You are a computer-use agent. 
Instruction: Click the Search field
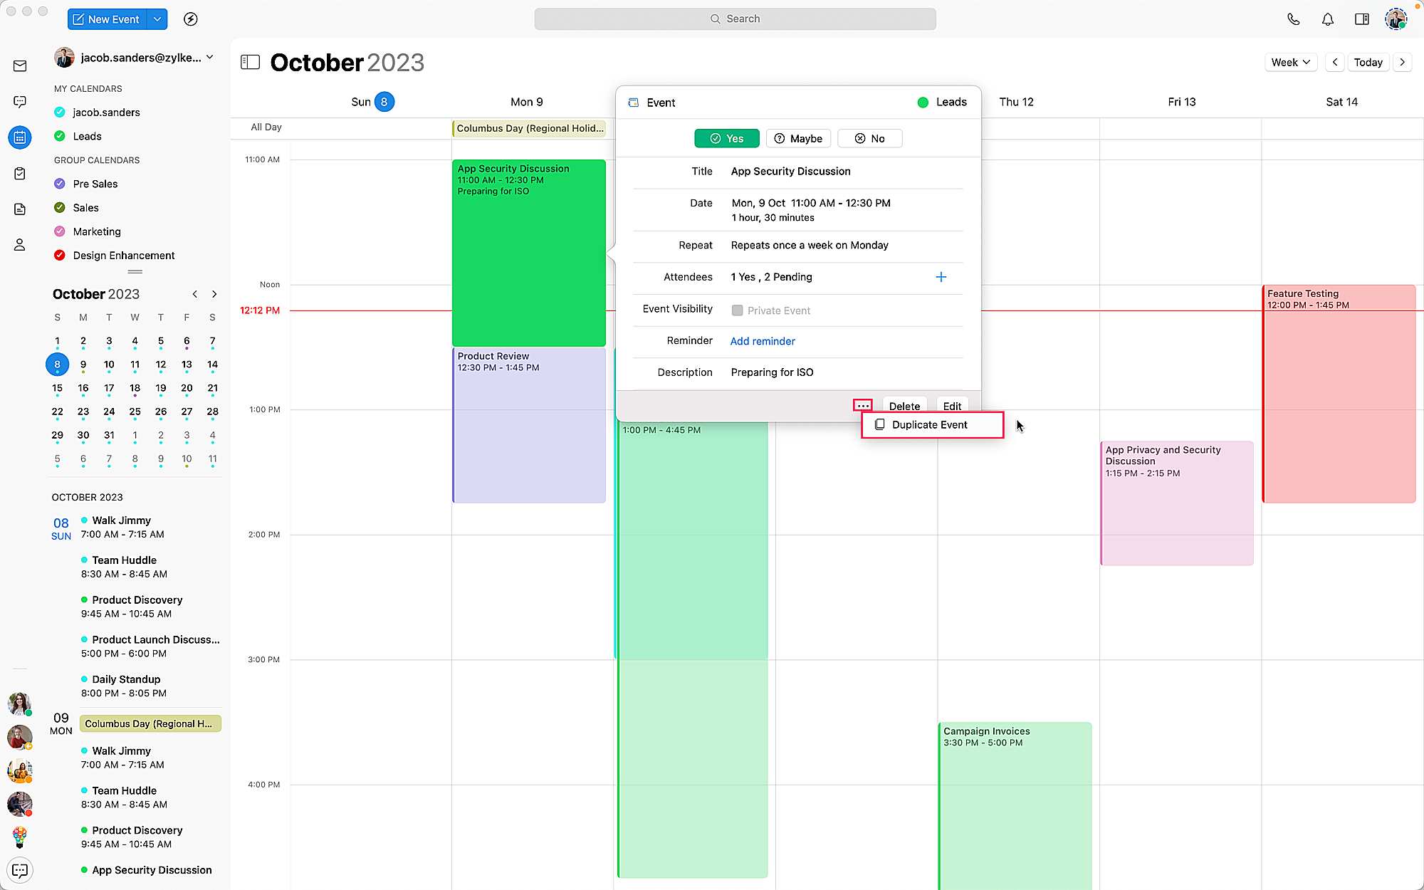point(735,19)
